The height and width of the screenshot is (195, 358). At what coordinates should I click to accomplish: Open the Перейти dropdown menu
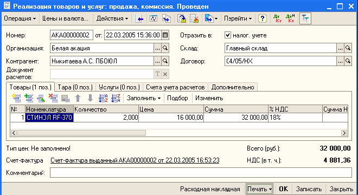tap(238, 18)
